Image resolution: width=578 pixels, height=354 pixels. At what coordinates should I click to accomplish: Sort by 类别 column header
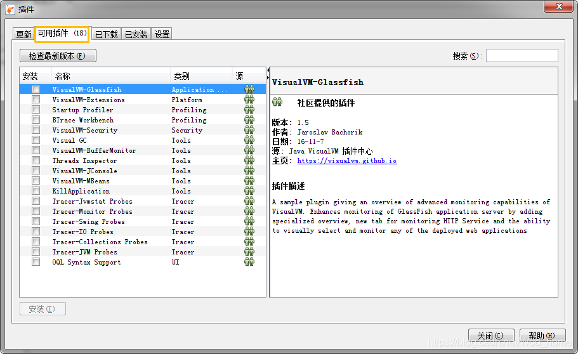click(201, 76)
